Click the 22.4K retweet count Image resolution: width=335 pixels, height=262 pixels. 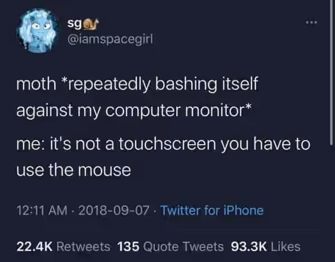[35, 246]
